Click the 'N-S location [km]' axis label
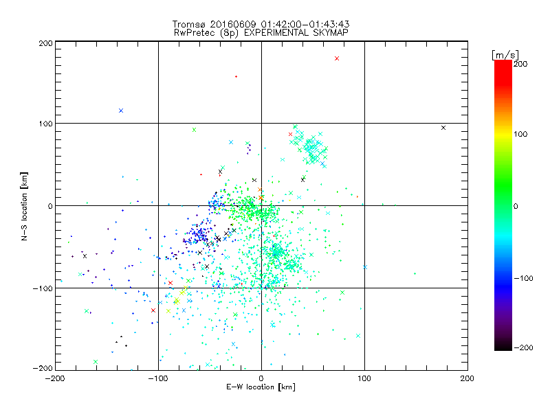Viewport: 550px width, 412px height. coord(24,206)
